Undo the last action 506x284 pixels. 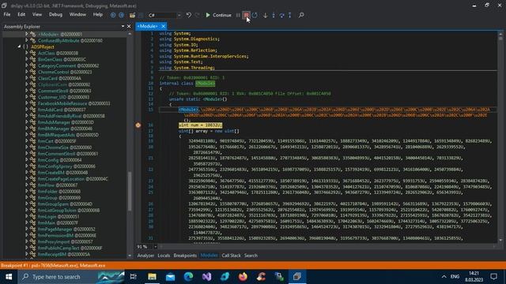(189, 15)
